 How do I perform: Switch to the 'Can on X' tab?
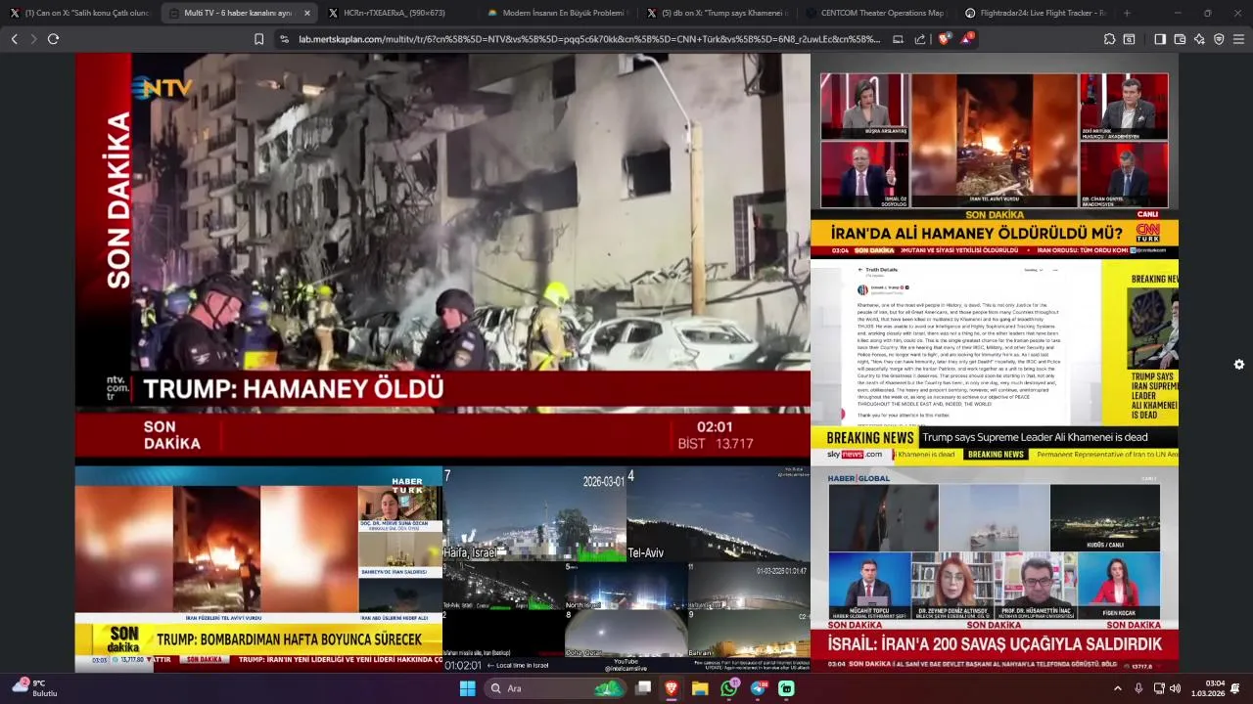pyautogui.click(x=79, y=13)
